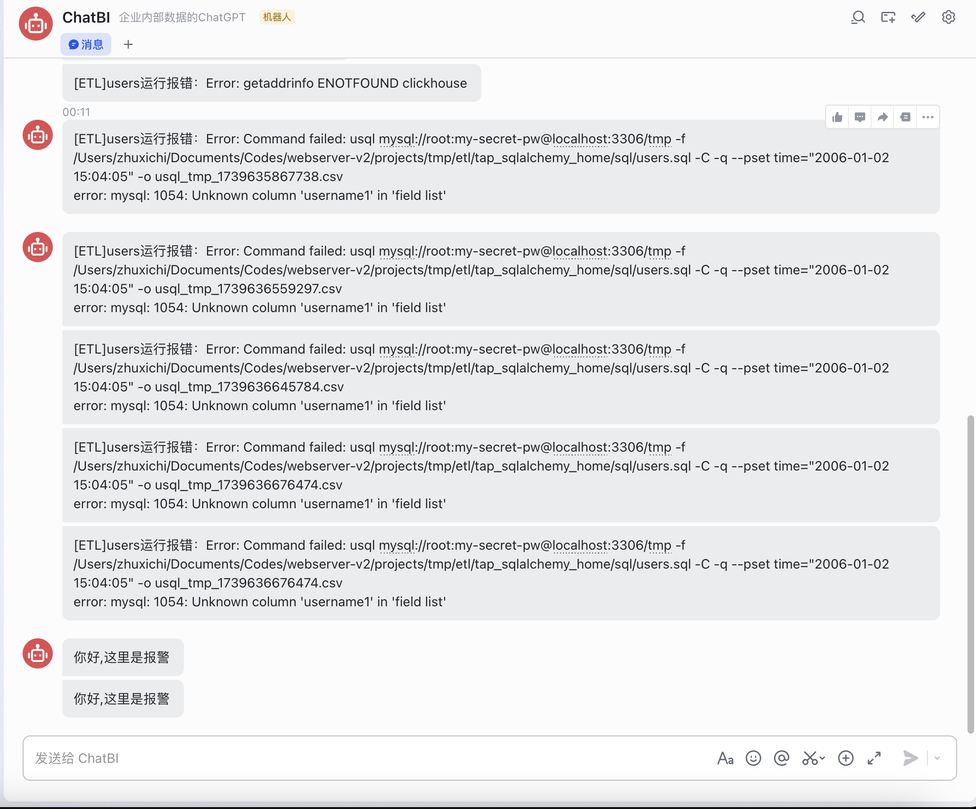Open more actions ellipsis on message
This screenshot has height=809, width=976.
(928, 117)
